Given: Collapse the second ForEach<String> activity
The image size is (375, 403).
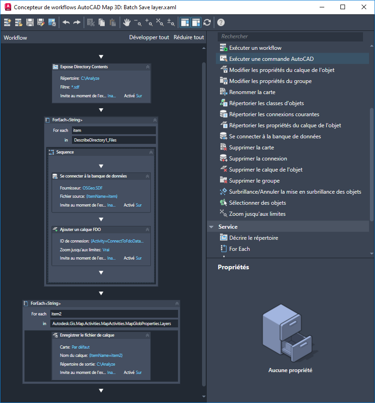Looking at the screenshot, I should click(177, 303).
